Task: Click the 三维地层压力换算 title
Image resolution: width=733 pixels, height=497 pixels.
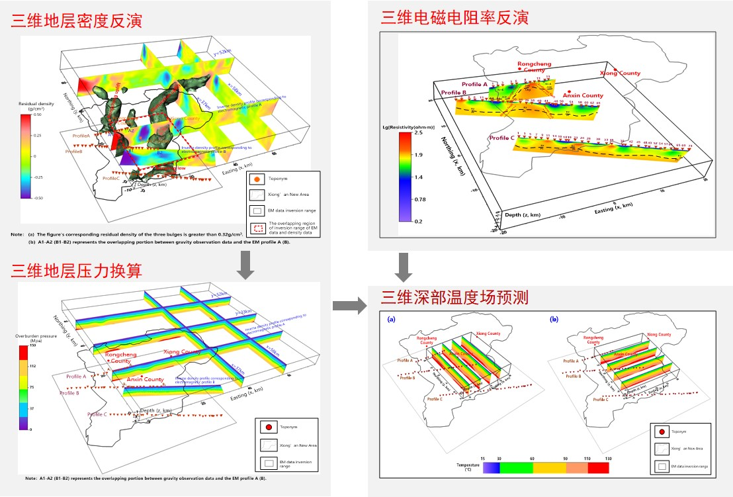Action: click(x=77, y=270)
